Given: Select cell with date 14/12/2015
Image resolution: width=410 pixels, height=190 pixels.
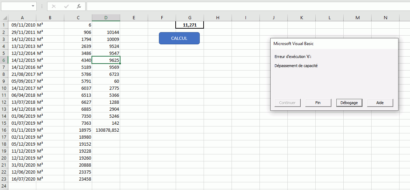Looking at the screenshot, I should point(22,60).
